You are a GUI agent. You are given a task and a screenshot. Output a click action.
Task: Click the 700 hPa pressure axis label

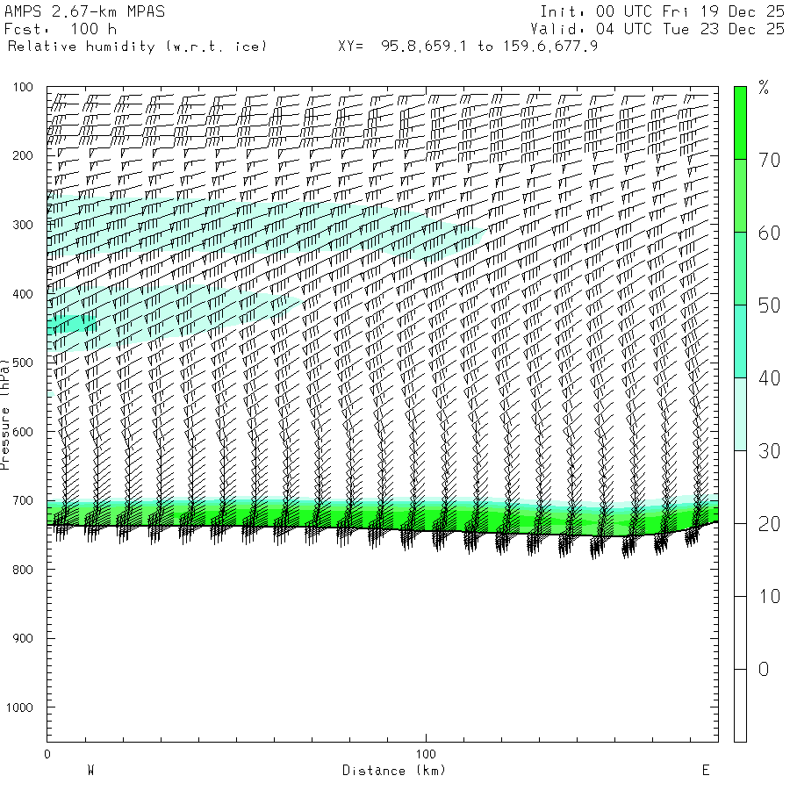tap(23, 501)
